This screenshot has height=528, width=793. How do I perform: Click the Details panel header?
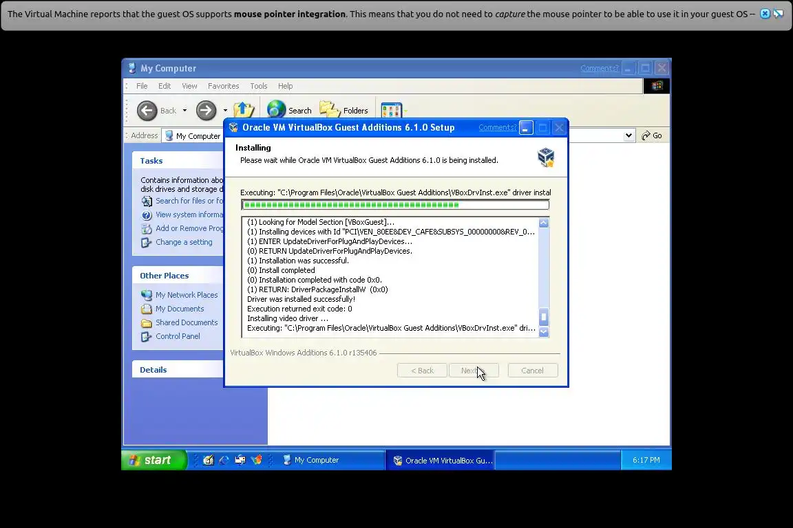178,369
